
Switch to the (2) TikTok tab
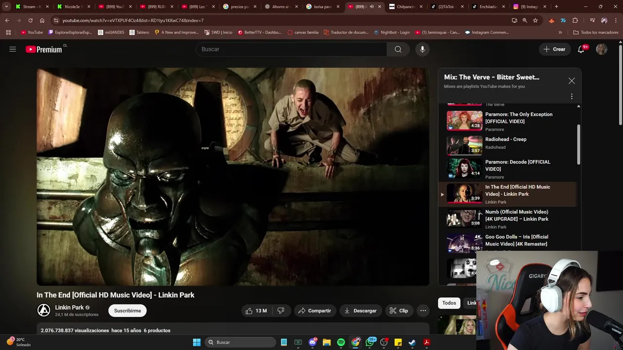click(448, 7)
